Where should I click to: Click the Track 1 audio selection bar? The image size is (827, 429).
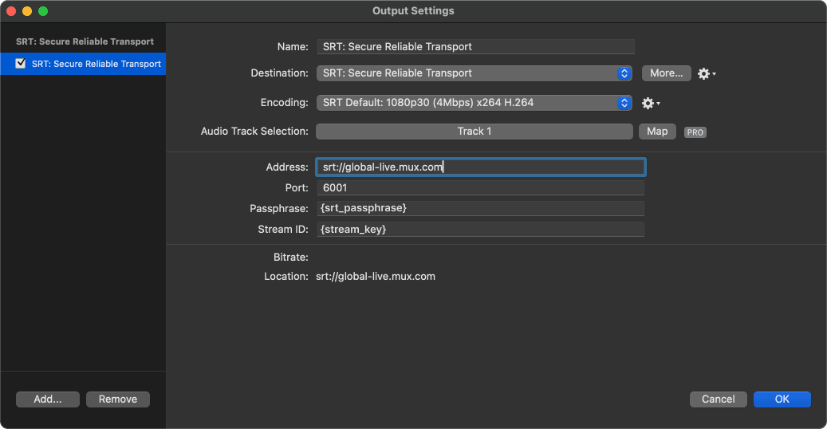474,132
